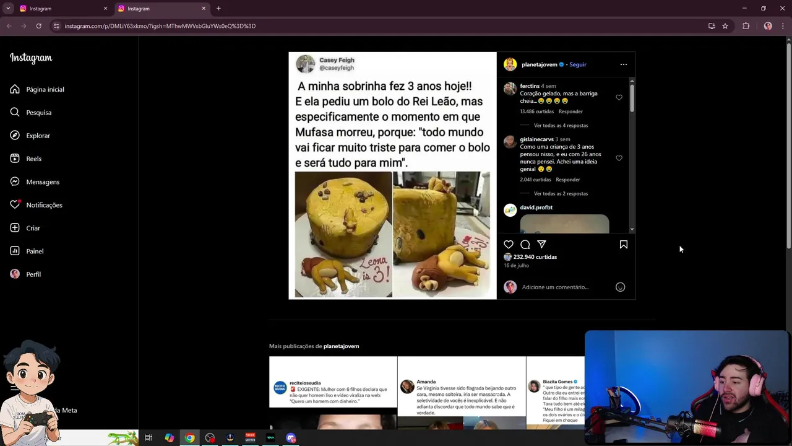Open planetajovem username in post header
The width and height of the screenshot is (792, 446).
tap(539, 64)
